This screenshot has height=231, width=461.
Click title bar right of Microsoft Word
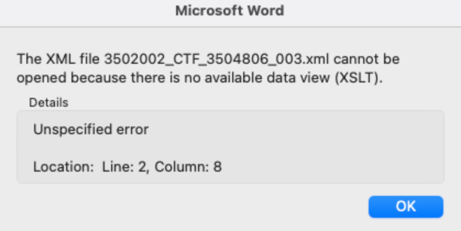(x=374, y=11)
